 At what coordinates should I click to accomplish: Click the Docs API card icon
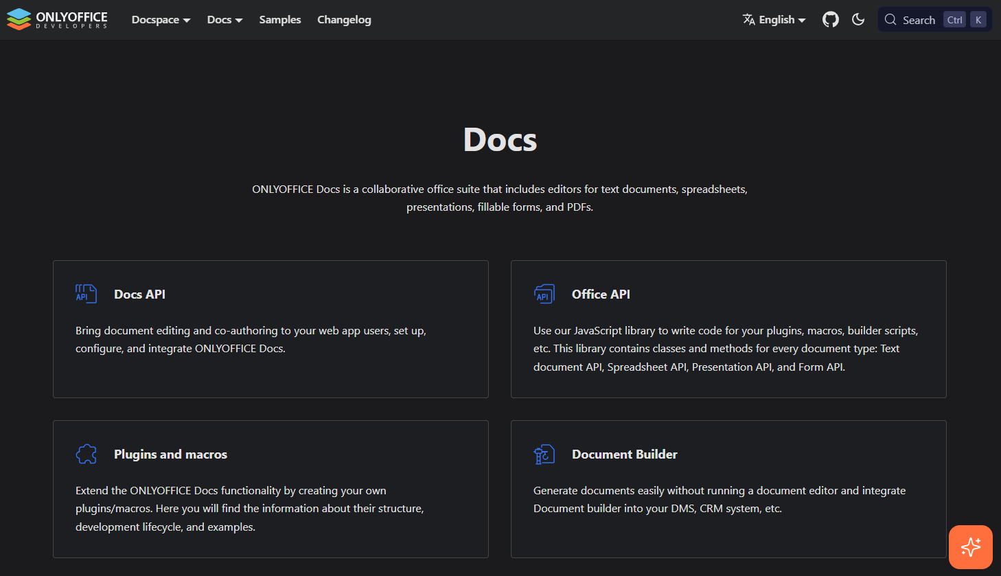86,294
